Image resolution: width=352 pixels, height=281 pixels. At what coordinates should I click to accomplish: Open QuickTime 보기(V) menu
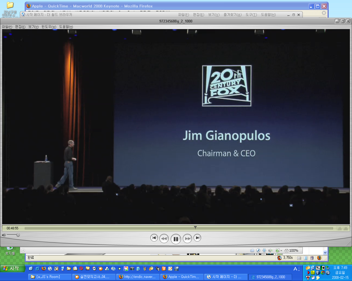point(33,27)
